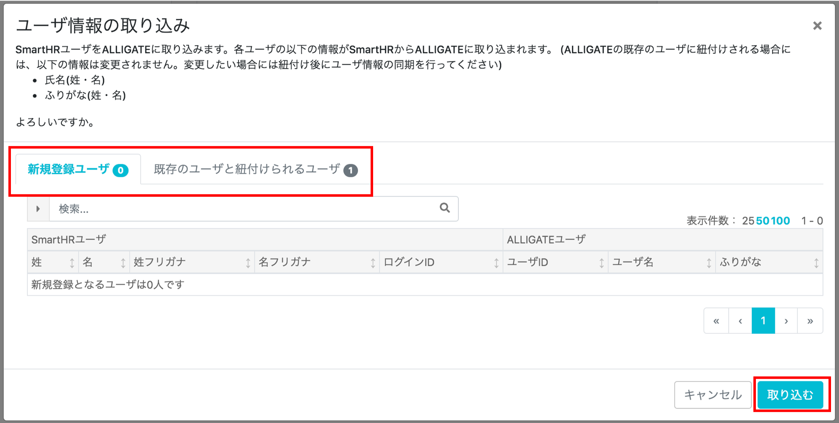This screenshot has width=839, height=423.
Task: Sort by 姓 column
Action: 53,262
